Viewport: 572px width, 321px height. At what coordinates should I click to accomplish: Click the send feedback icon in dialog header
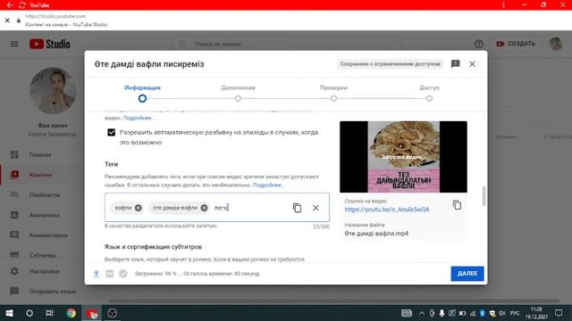click(455, 64)
